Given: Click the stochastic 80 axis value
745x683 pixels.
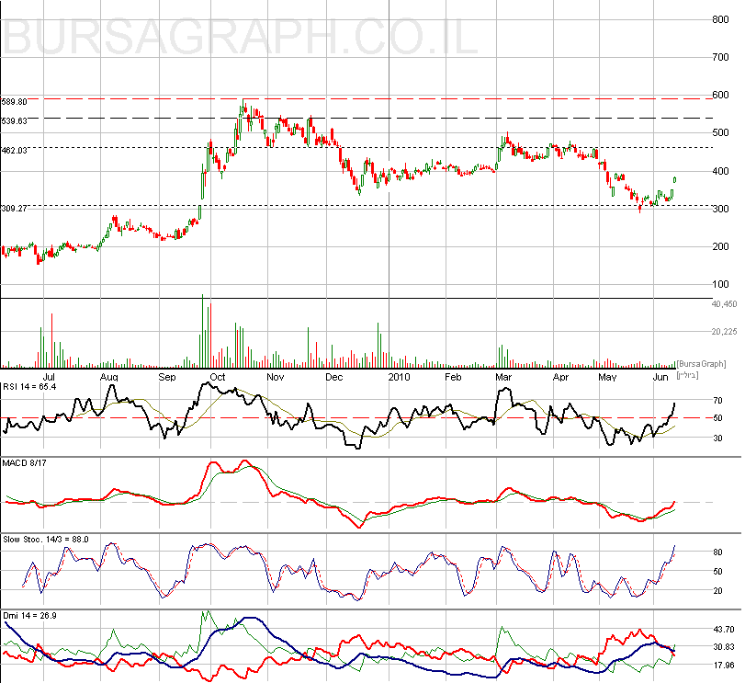Looking at the screenshot, I should [718, 552].
